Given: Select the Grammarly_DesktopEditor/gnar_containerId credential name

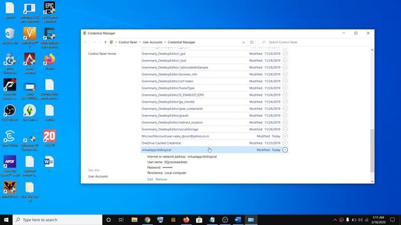Looking at the screenshot, I should tap(172, 109).
